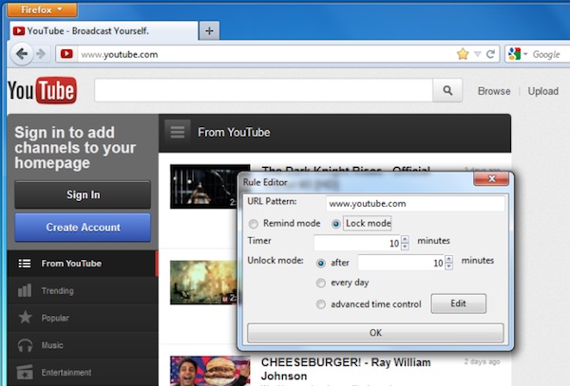Click the guide list icon beside From YouTube header
This screenshot has width=570, height=386.
178,132
